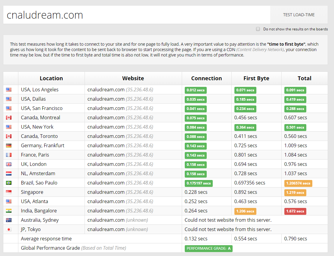Click the Japan flag for Tokyo
The width and height of the screenshot is (334, 256).
[x=9, y=230]
